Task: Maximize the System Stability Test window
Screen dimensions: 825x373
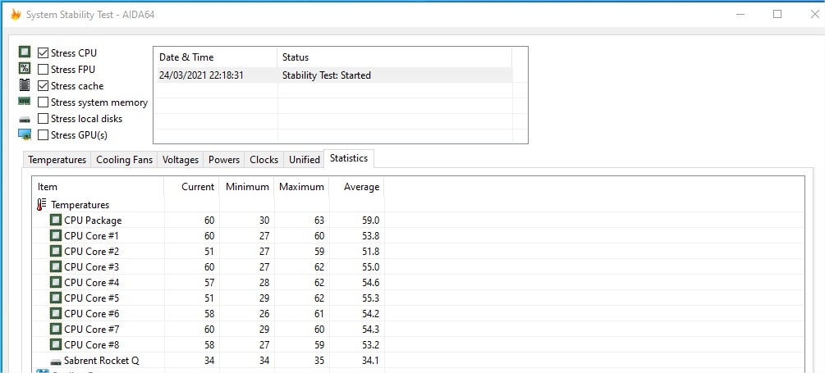Action: pyautogui.click(x=777, y=14)
